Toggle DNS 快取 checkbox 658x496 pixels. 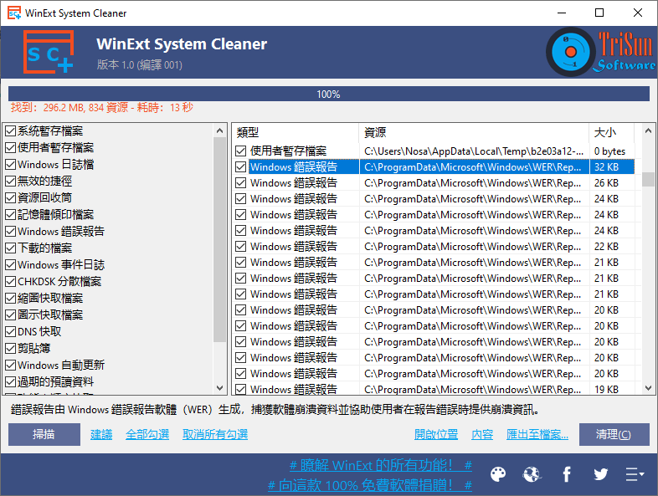tap(11, 332)
